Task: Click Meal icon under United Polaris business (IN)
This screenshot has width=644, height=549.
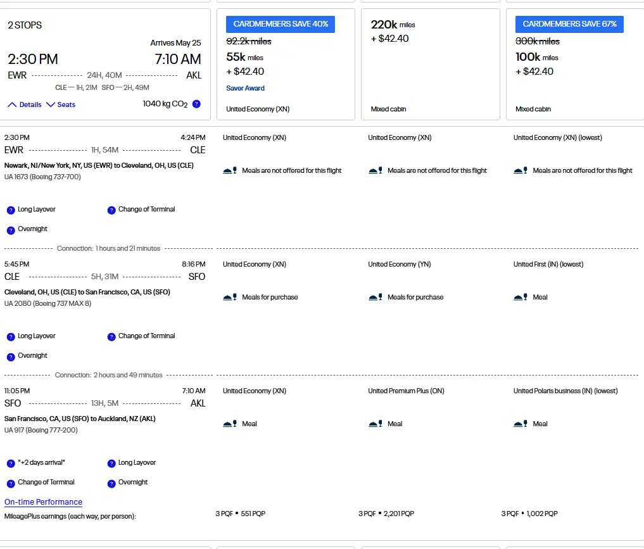Action: click(521, 424)
